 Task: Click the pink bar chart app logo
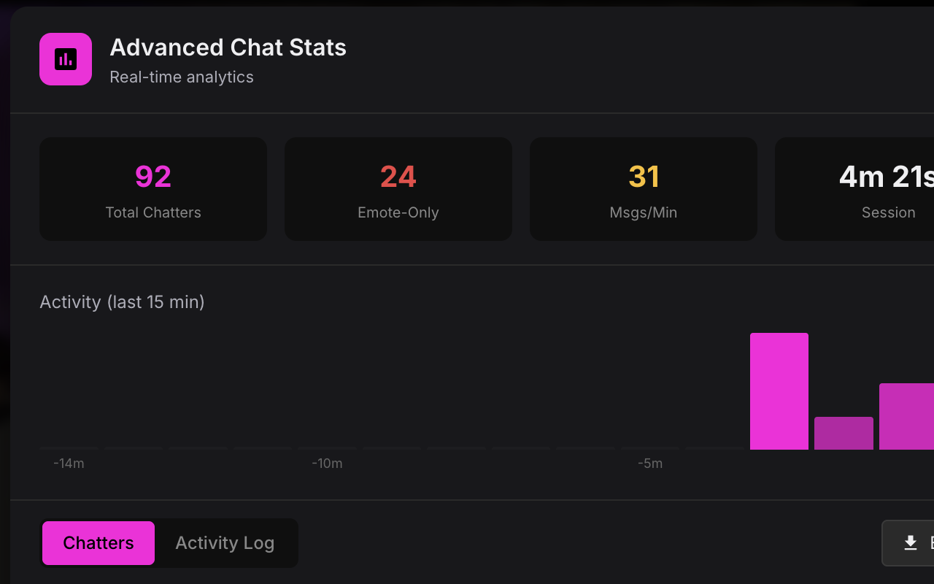tap(66, 59)
